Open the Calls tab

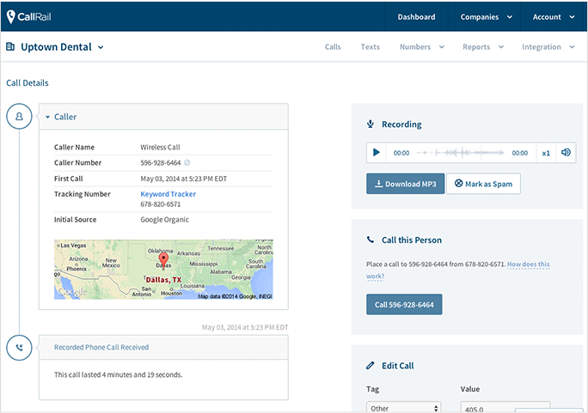coord(333,47)
